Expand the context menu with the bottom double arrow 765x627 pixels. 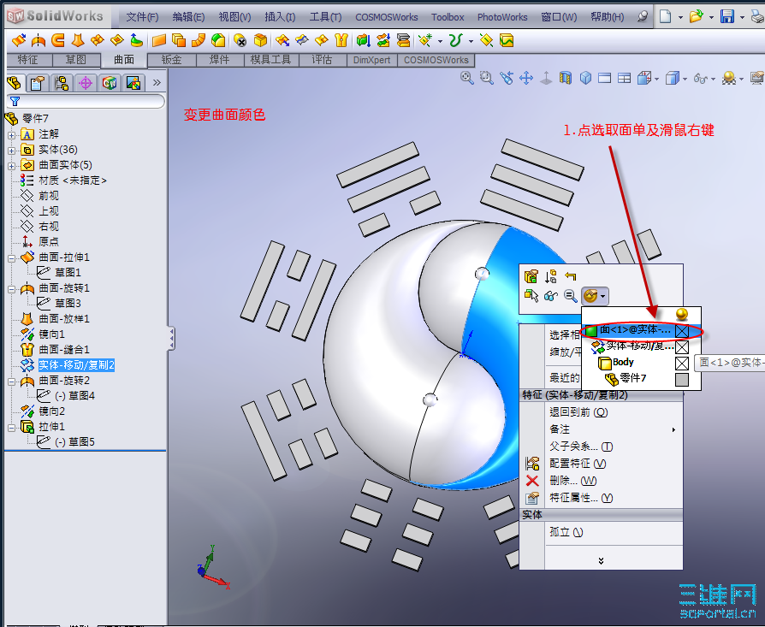[x=601, y=560]
